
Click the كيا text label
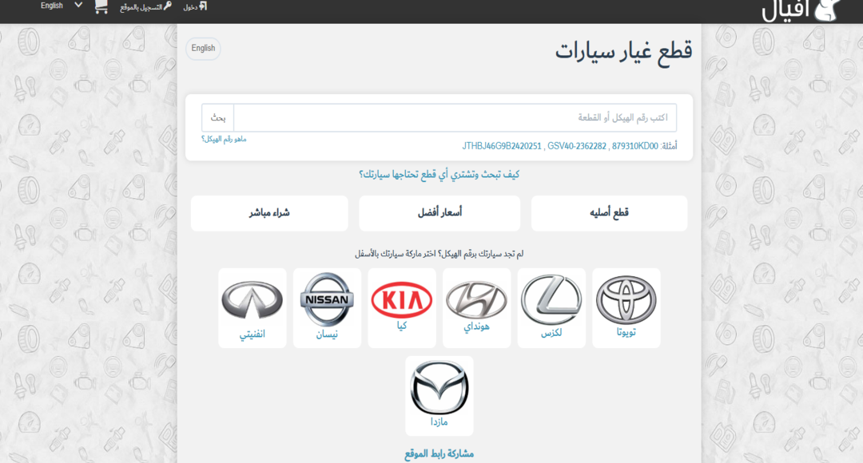[x=402, y=326]
